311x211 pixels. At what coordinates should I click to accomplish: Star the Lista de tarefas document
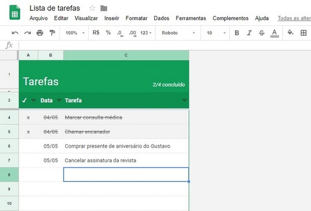(x=92, y=8)
